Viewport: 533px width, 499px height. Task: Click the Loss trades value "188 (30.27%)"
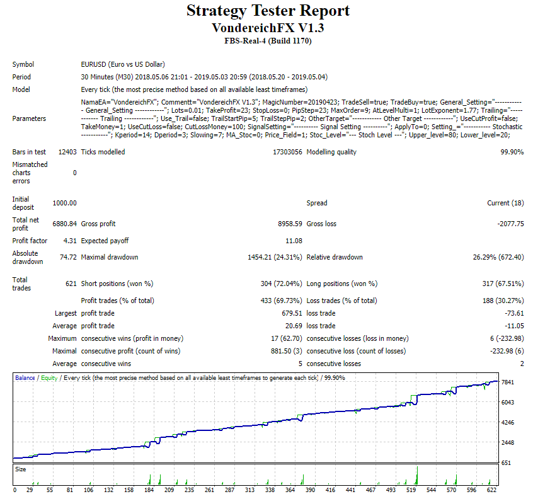pos(503,301)
